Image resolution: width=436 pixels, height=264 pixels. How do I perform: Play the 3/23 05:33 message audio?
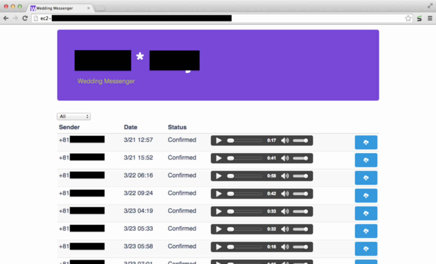tap(219, 229)
